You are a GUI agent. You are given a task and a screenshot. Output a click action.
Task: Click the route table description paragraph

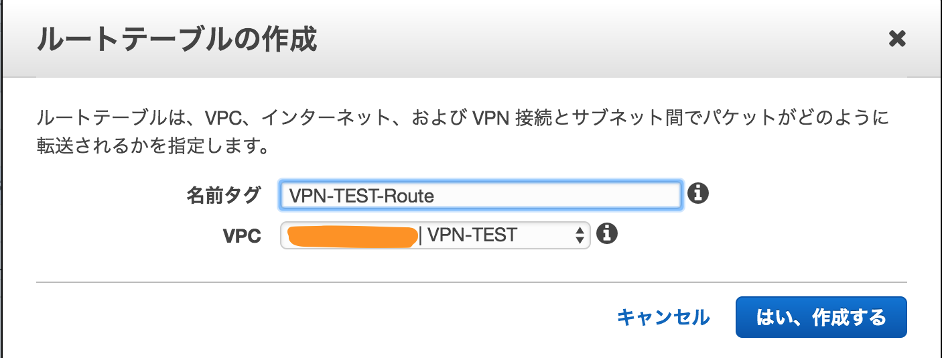click(x=462, y=132)
